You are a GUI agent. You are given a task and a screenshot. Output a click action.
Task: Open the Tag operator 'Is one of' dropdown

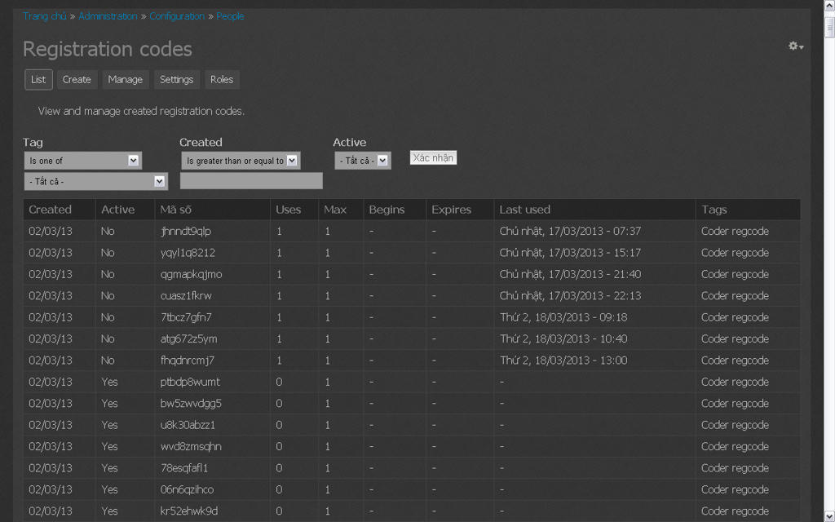(82, 161)
